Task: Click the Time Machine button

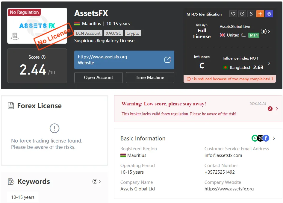Action: [150, 78]
